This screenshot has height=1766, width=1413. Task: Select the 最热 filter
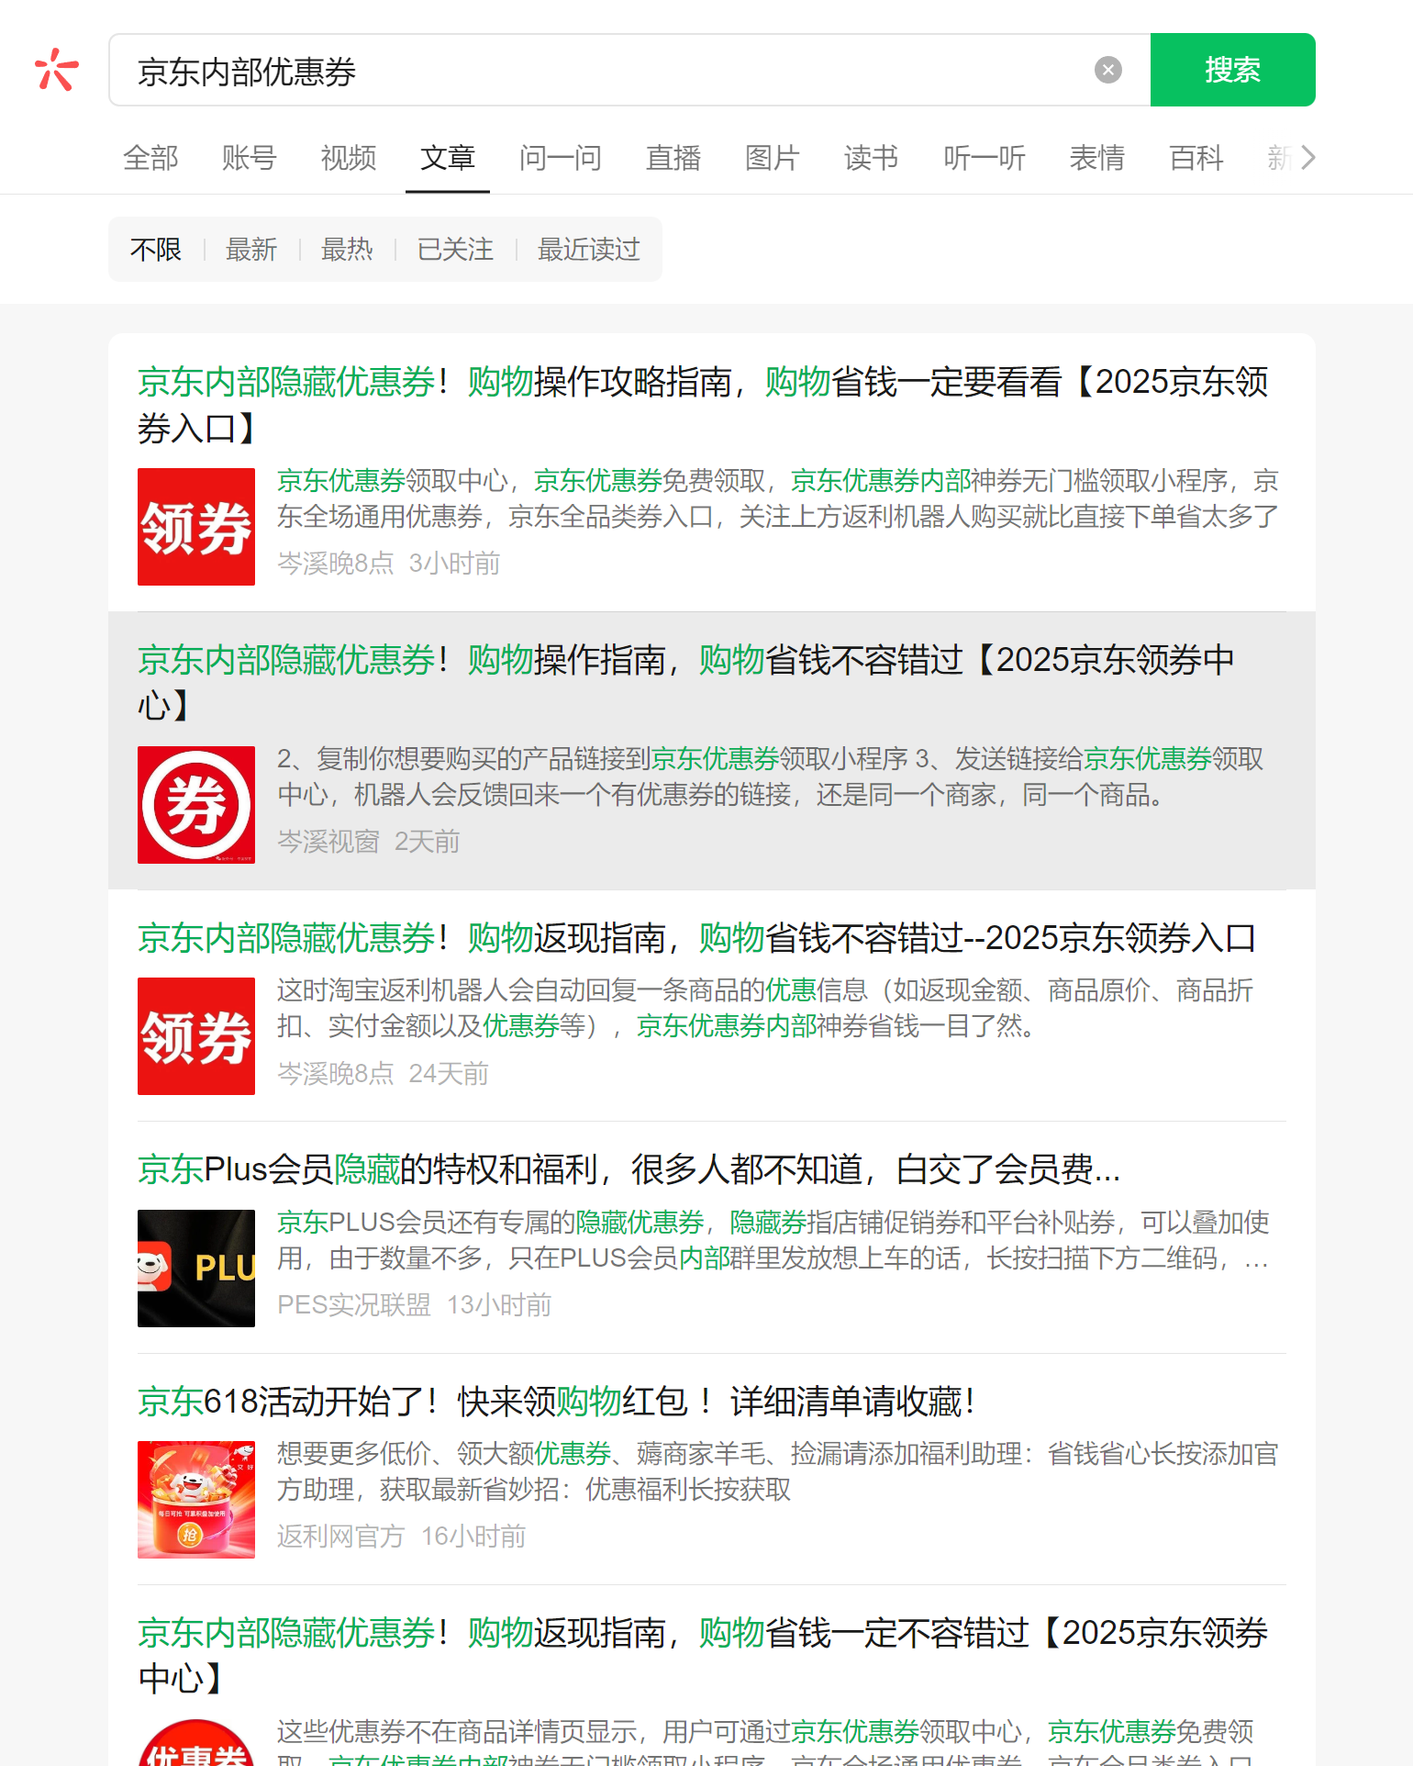pyautogui.click(x=347, y=250)
